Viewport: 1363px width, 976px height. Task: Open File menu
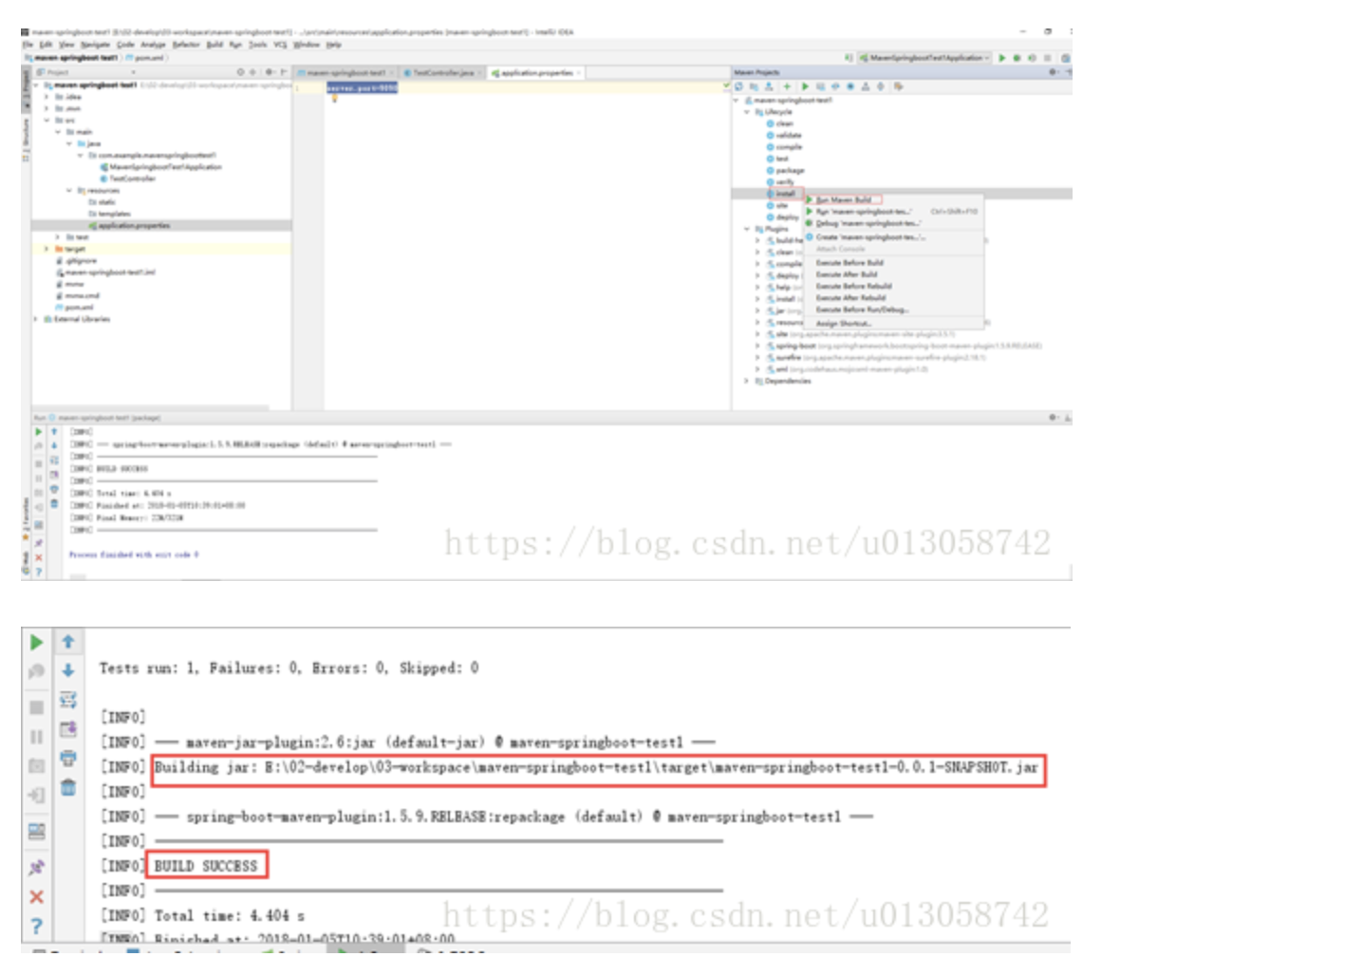coord(28,45)
